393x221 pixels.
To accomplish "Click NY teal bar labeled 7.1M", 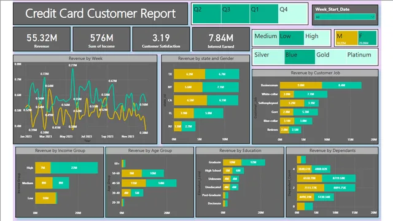I will (x=220, y=87).
